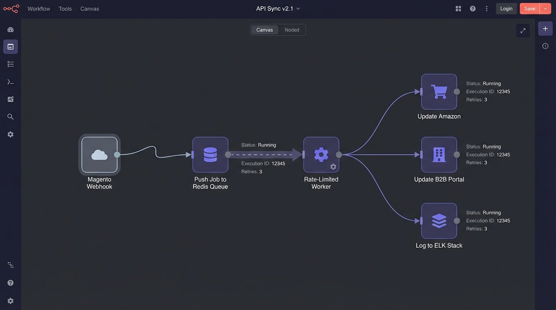This screenshot has width=556, height=310.
Task: Open the Tools menu
Action: click(x=65, y=8)
